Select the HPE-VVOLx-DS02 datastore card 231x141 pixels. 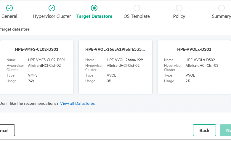[x=194, y=67]
